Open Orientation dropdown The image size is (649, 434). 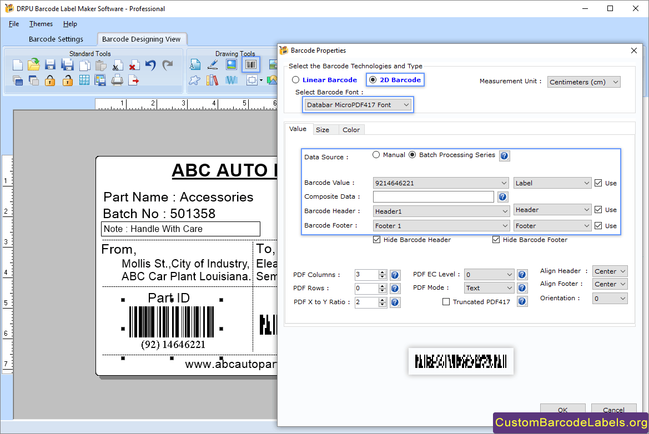[x=610, y=298]
